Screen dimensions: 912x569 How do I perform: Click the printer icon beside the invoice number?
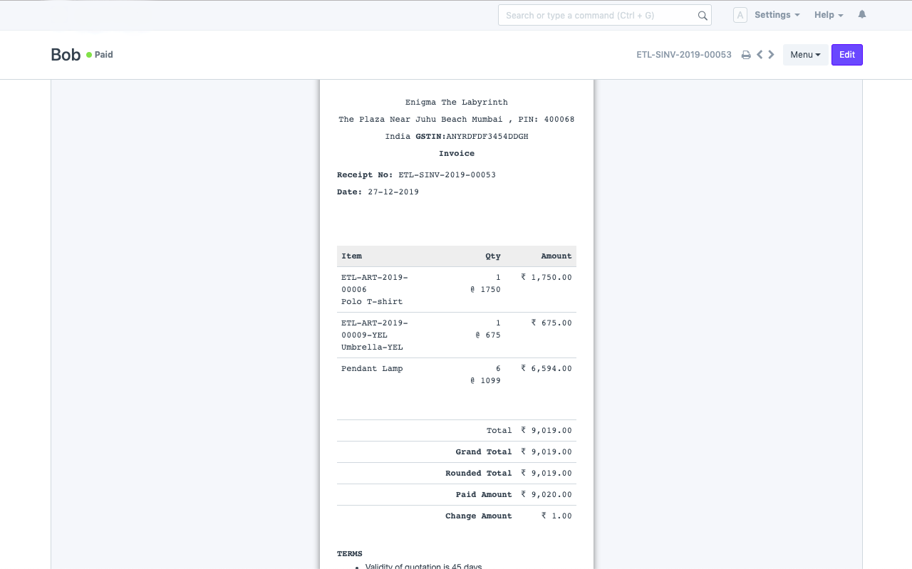[x=746, y=55]
